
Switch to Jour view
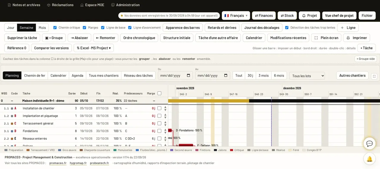pyautogui.click(x=11, y=28)
